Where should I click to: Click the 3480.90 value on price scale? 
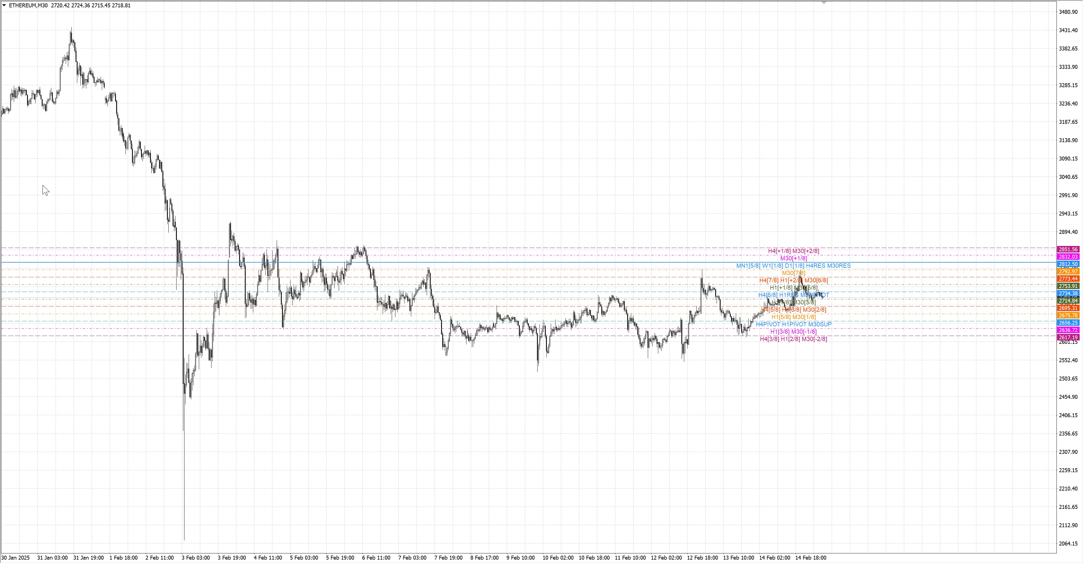[1068, 12]
